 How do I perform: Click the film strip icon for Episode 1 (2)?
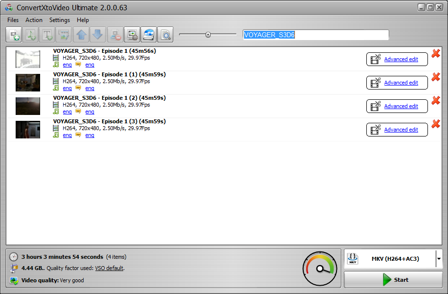(x=56, y=105)
